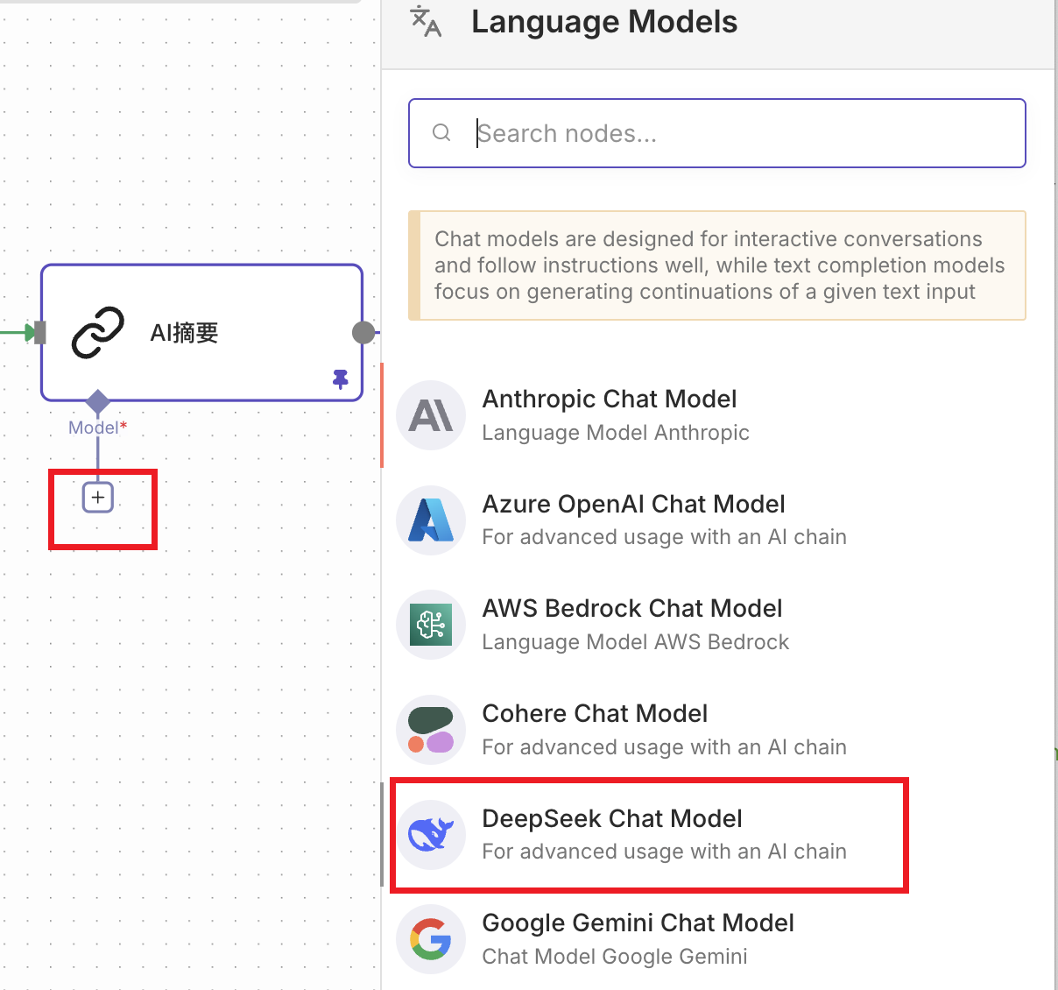Click the Language Models translate icon
1058x990 pixels.
click(426, 22)
